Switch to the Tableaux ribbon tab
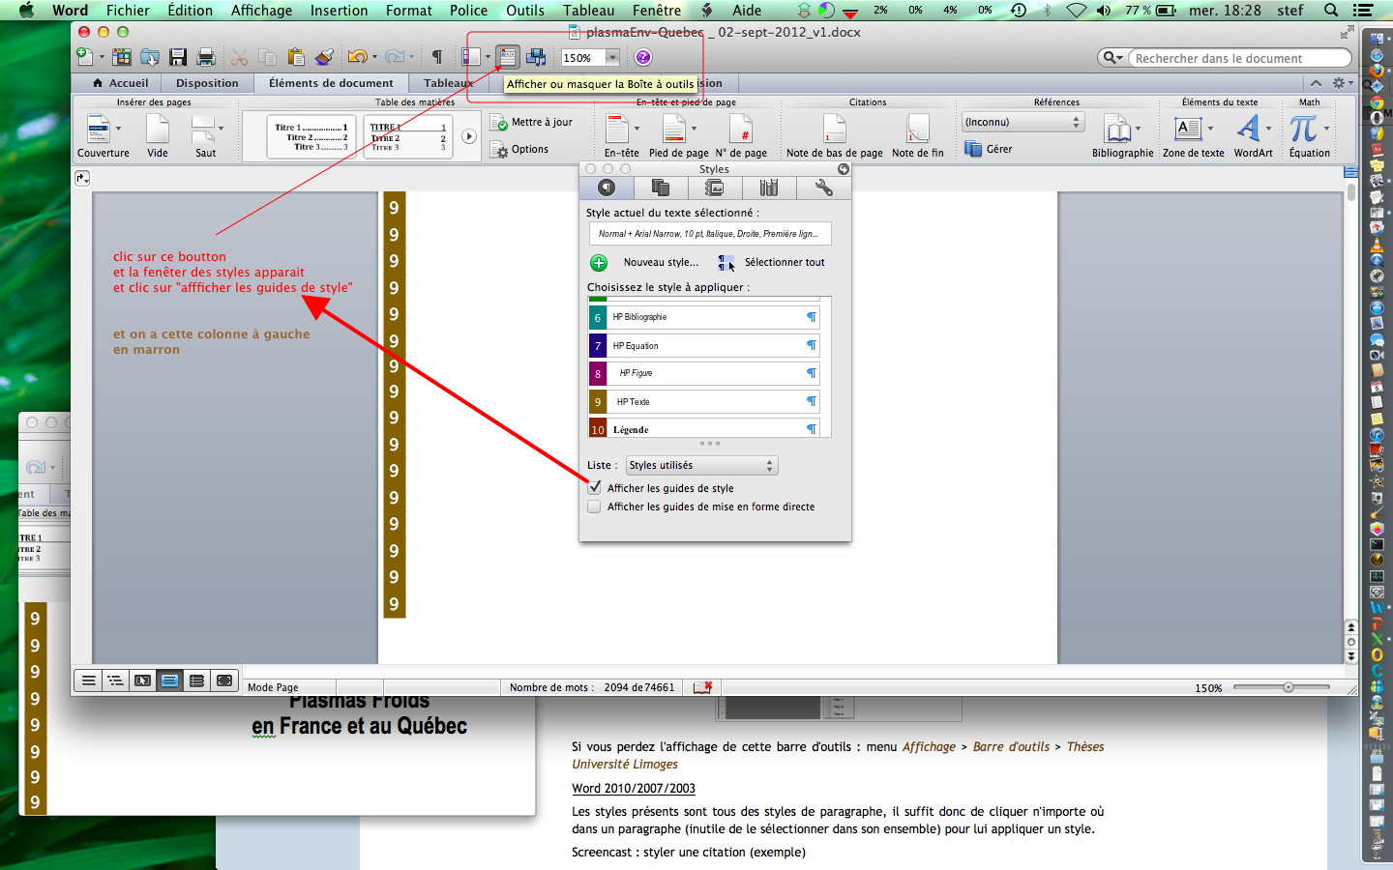 tap(446, 82)
